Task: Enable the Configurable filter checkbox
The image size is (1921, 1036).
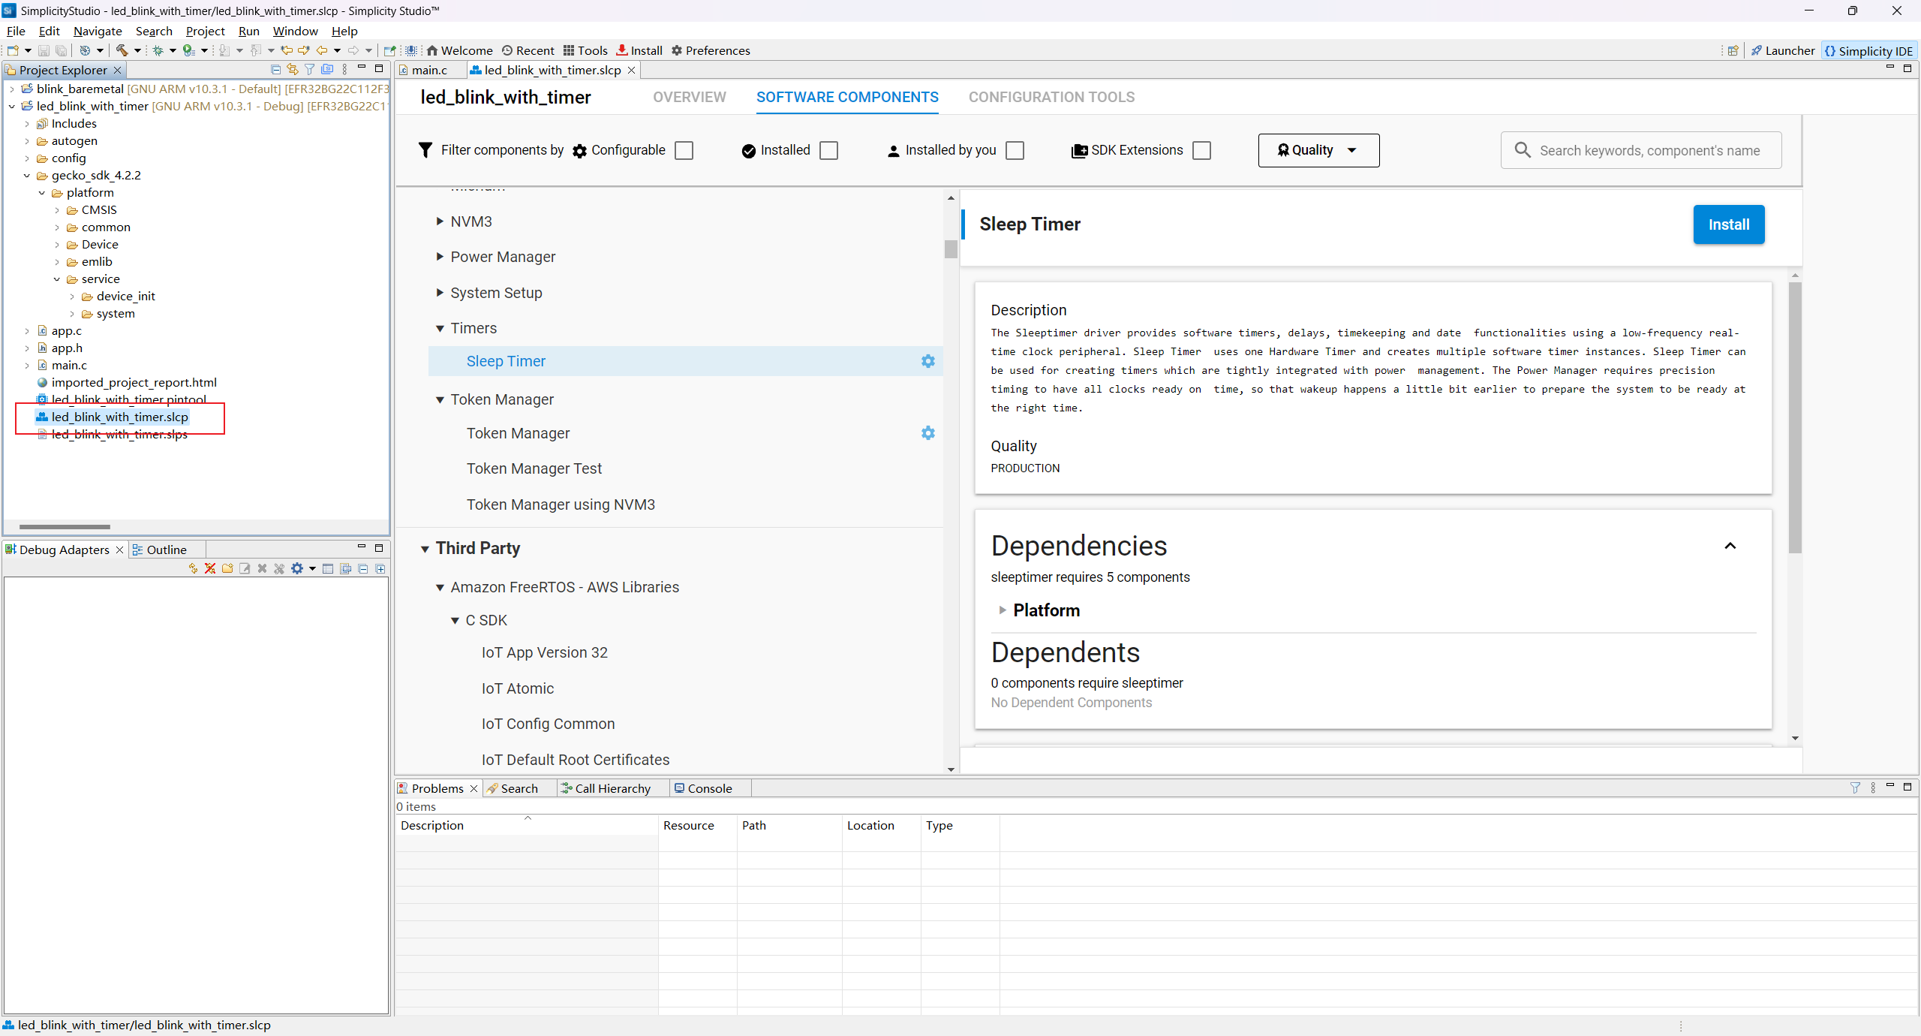Action: [684, 151]
